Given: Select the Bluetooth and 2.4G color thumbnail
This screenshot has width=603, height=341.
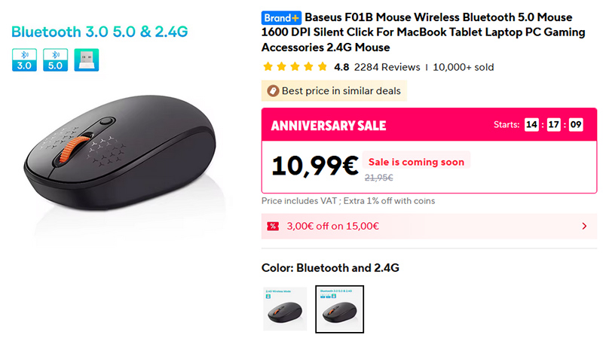Looking at the screenshot, I should pos(339,309).
